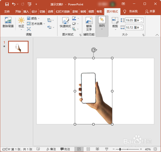Image resolution: width=161 pixels, height=152 pixels.
Task: Click the accessibility check status icon
Action: 38,149
